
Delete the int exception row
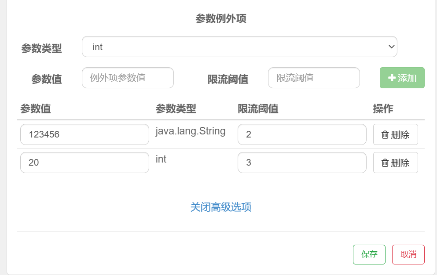[396, 163]
